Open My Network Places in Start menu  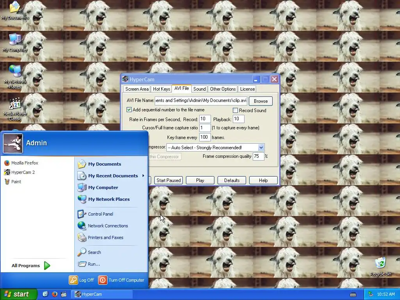pos(104,199)
